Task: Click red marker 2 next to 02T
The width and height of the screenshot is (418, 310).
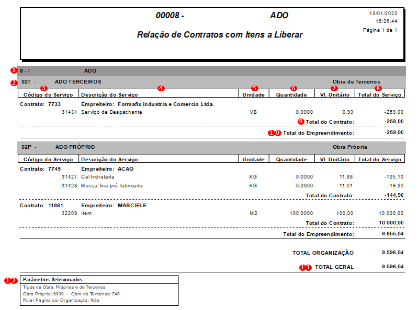Action: click(x=14, y=82)
